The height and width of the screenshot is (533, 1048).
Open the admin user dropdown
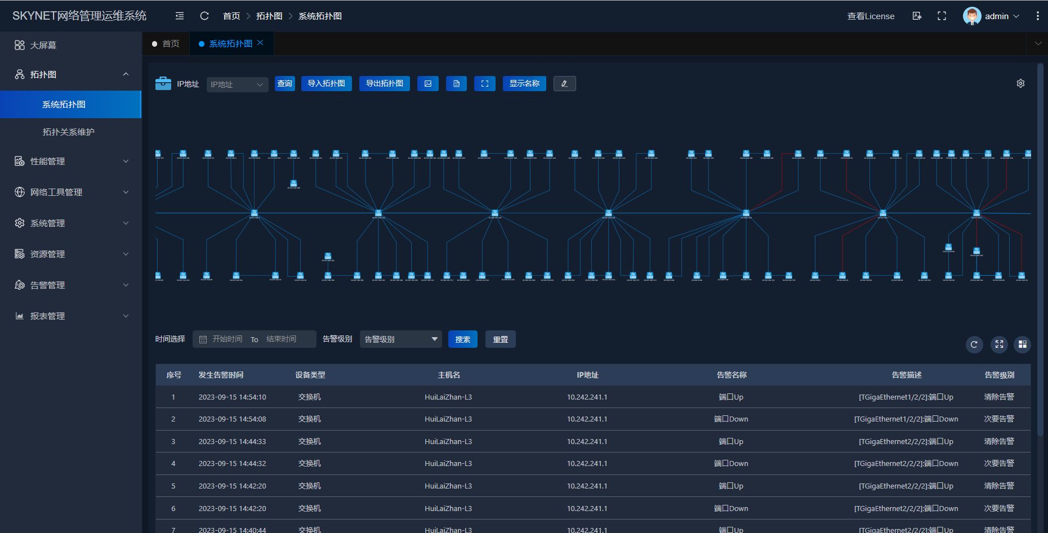1002,16
